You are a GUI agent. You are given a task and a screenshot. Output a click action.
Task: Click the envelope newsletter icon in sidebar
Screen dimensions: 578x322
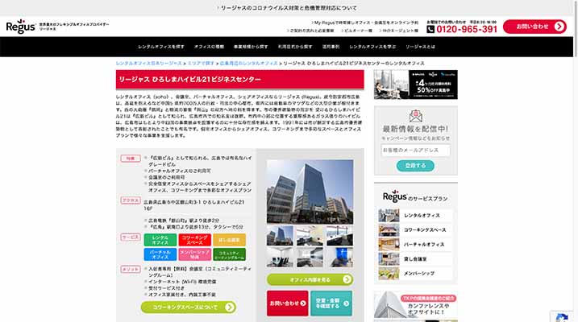415,116
